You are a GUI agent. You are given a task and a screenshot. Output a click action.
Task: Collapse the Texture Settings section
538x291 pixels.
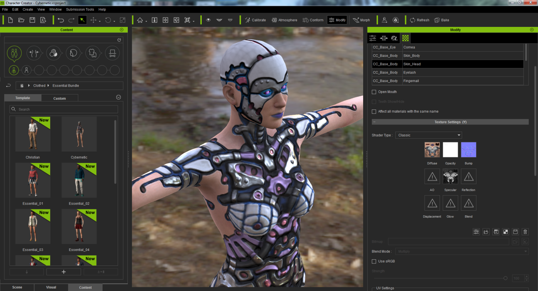374,122
